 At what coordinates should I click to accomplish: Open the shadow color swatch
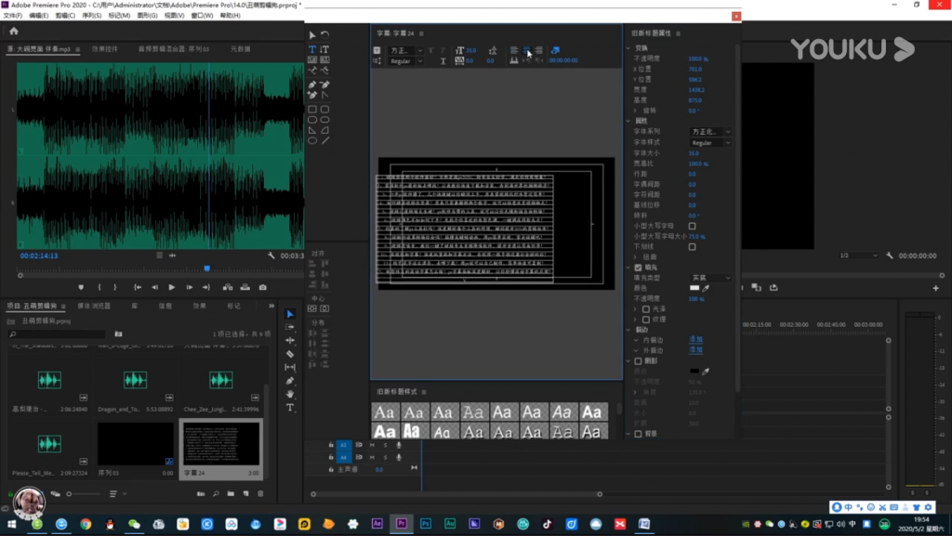click(x=694, y=371)
